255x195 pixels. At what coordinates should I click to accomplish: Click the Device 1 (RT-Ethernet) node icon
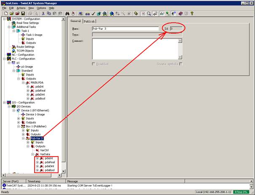(x=18, y=110)
